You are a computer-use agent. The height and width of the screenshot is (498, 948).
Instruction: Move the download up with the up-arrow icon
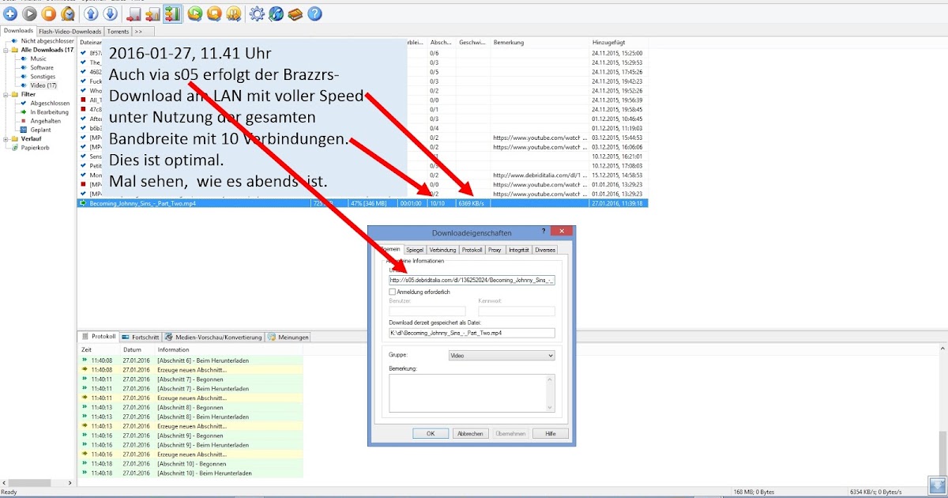[91, 13]
